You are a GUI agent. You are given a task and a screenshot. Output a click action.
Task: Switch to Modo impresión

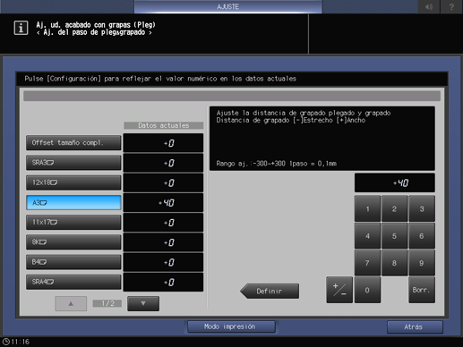point(231,326)
